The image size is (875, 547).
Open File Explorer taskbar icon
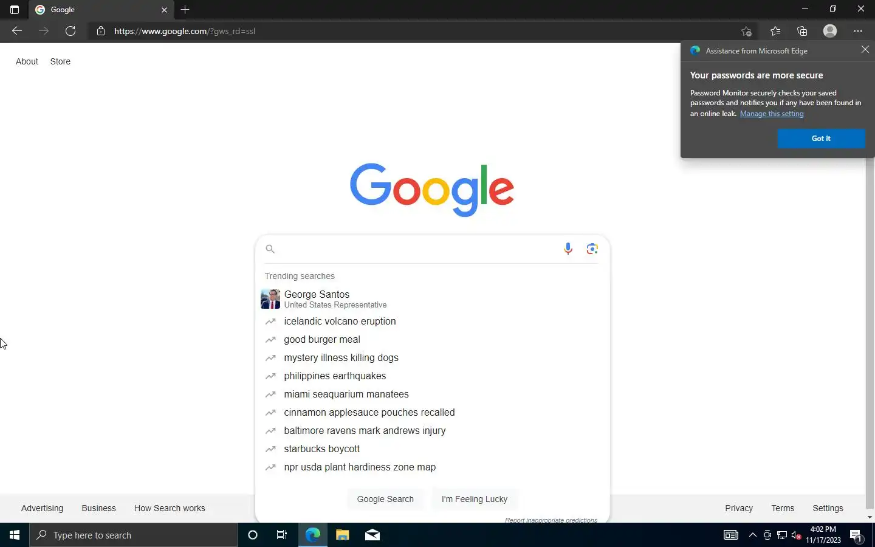343,535
